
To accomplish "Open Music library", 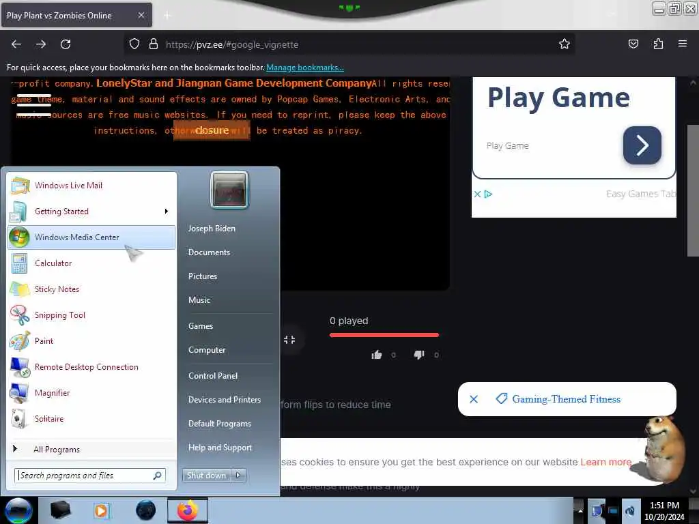I will click(199, 300).
